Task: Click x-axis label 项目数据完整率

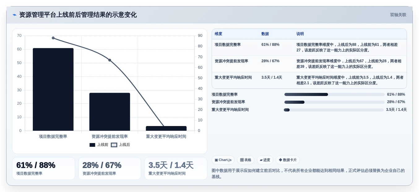Action: tap(53, 137)
